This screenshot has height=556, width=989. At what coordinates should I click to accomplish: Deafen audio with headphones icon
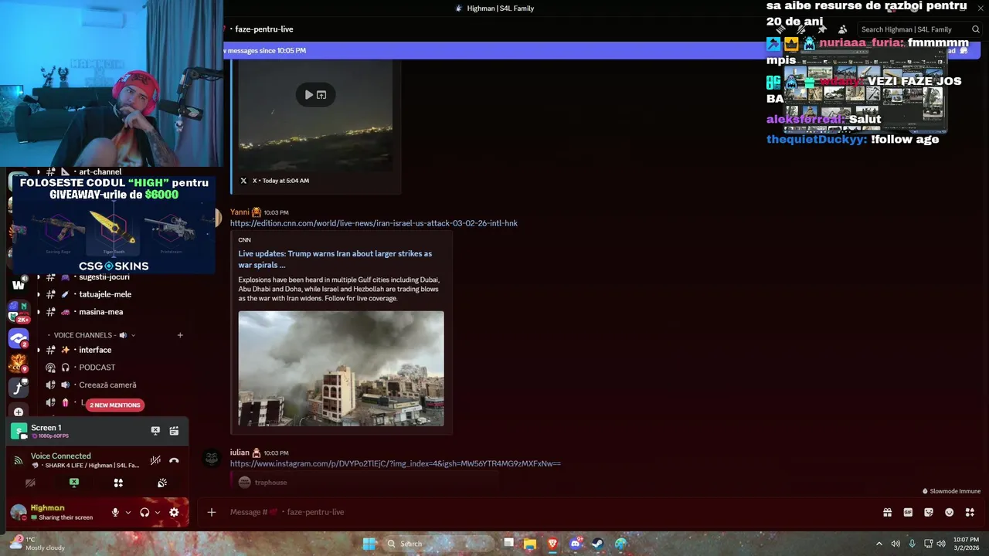(x=144, y=512)
